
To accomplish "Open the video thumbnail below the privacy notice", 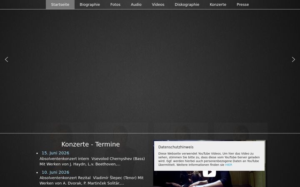I will 209,179.
